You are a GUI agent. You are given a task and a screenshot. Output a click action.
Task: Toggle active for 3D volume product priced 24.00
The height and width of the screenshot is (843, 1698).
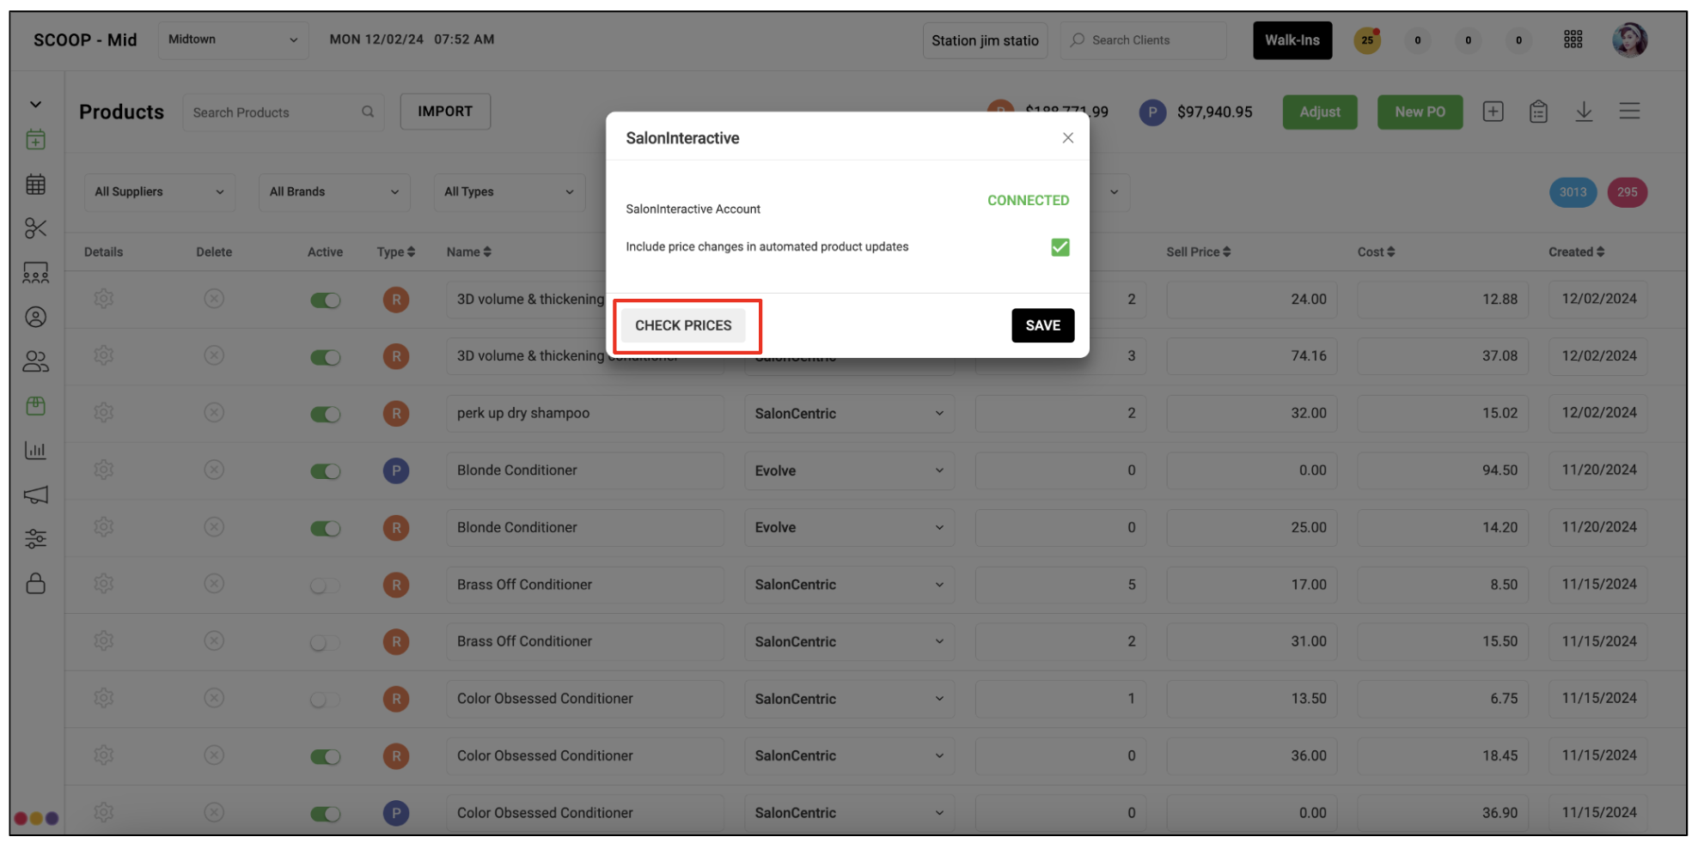point(325,300)
